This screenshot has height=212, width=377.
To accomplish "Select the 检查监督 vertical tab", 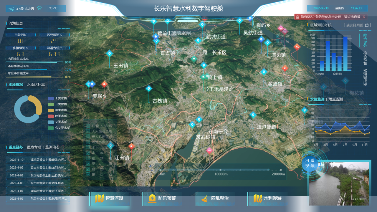I will tap(365, 58).
